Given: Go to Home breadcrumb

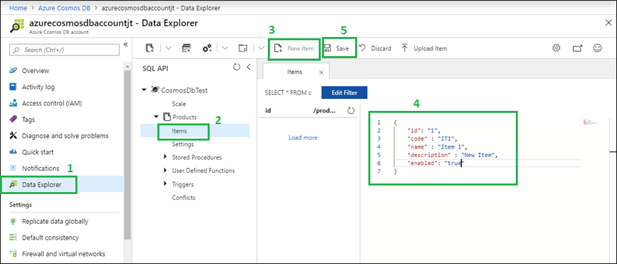Looking at the screenshot, I should pyautogui.click(x=18, y=7).
